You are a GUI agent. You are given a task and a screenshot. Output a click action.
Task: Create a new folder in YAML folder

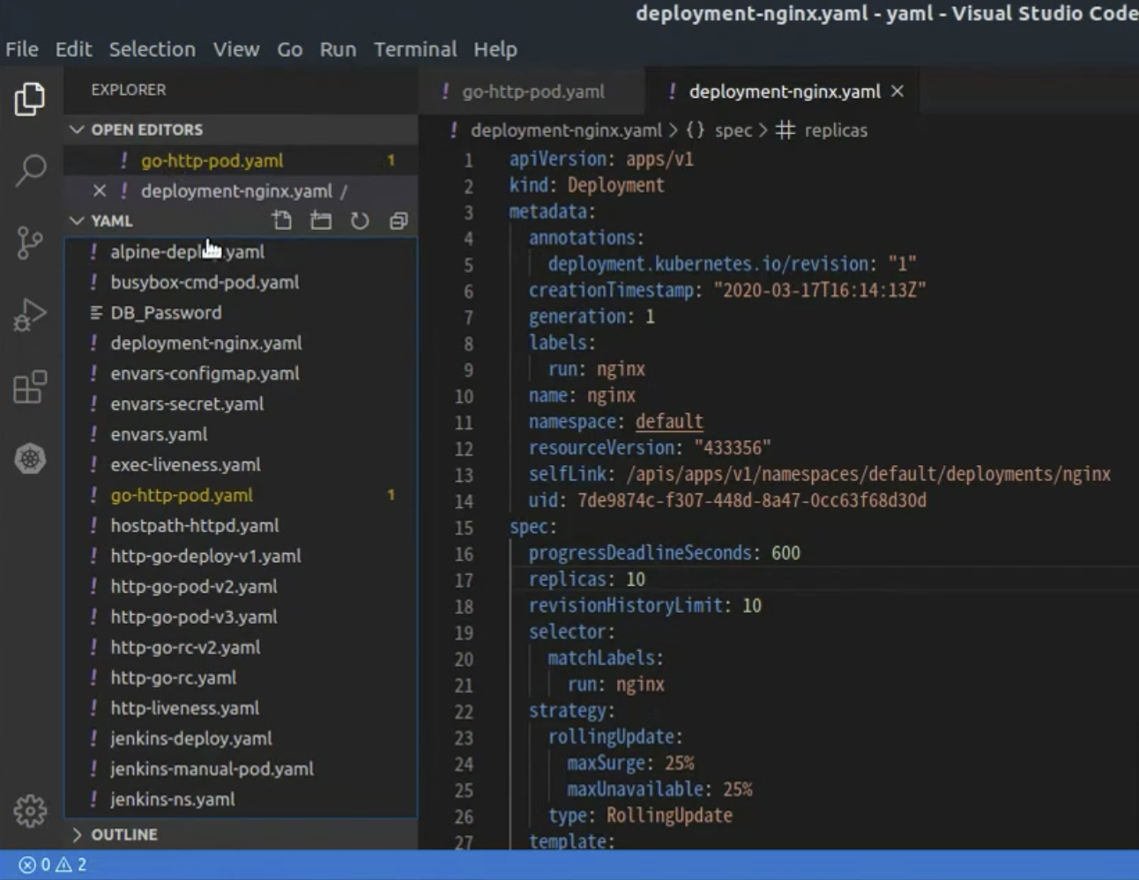tap(321, 220)
